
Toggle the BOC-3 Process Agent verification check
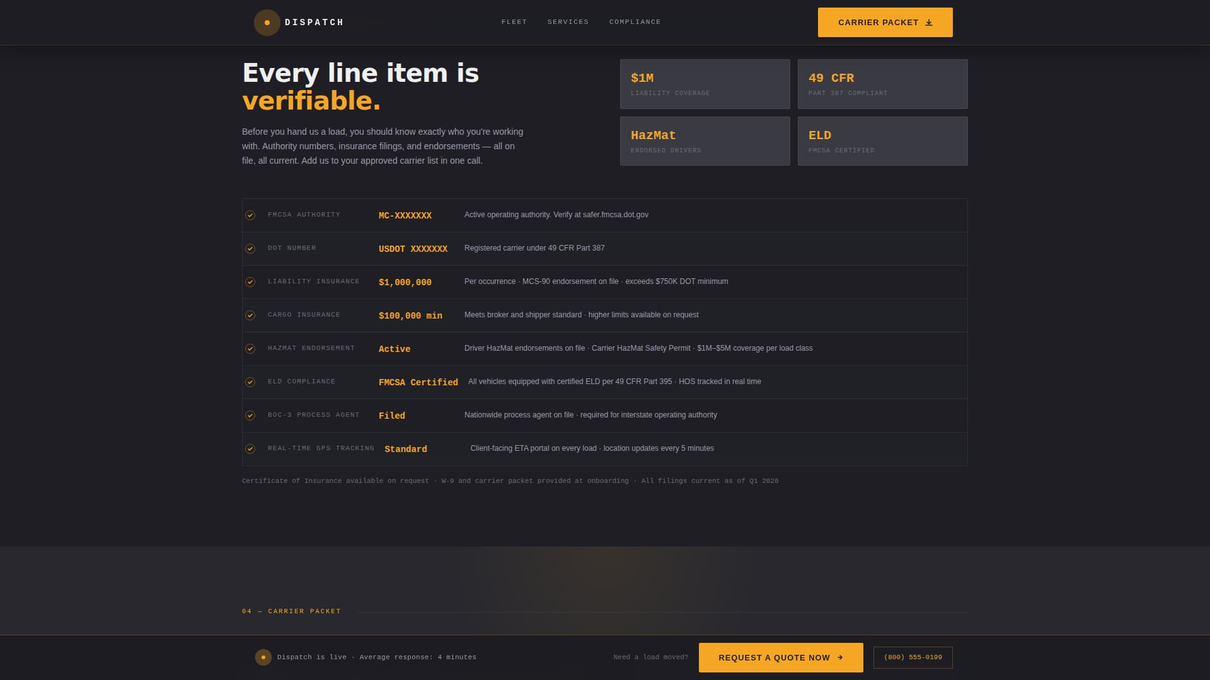click(x=250, y=415)
